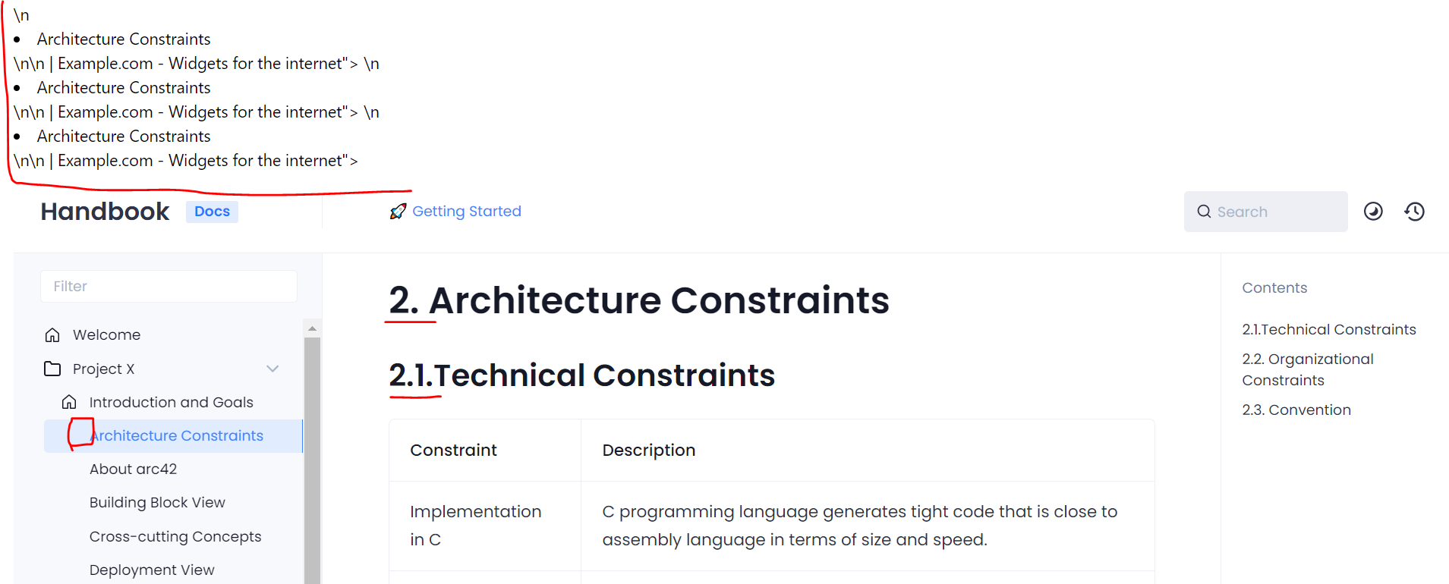This screenshot has height=584, width=1449.
Task: Expand the Getting Started navigation entry
Action: [x=466, y=211]
